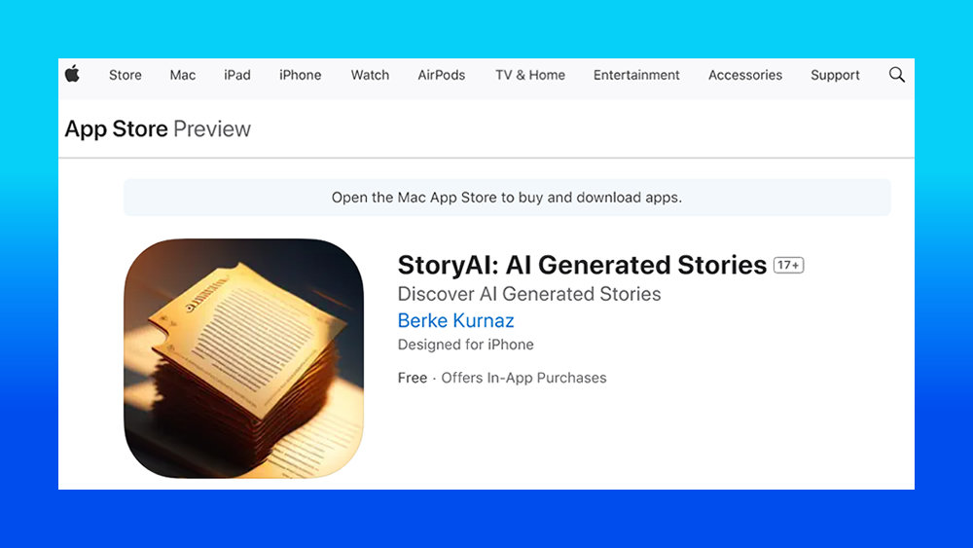Click the StoryAI: AI Generated Stories title

582,265
